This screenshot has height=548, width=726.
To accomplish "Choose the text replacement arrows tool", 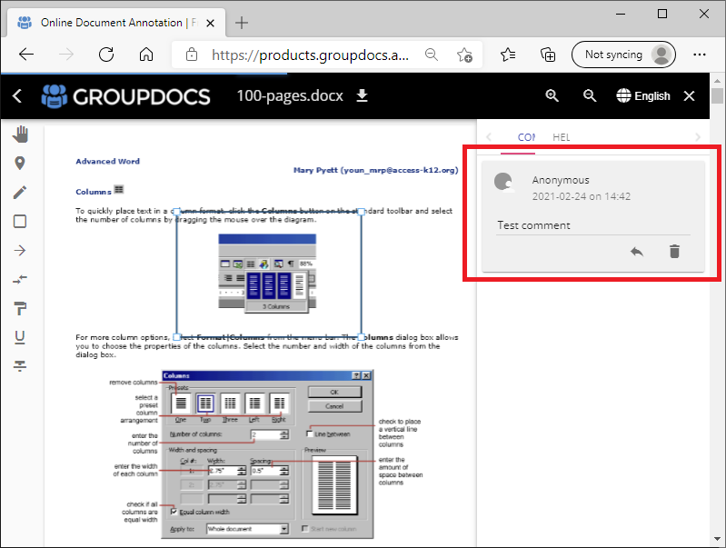I will coord(20,279).
